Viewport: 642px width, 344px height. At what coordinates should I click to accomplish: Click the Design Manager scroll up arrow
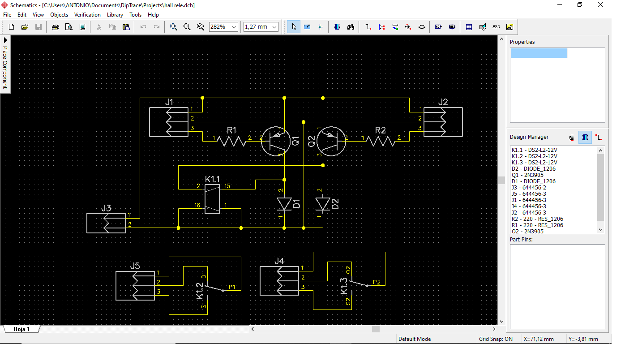point(601,150)
